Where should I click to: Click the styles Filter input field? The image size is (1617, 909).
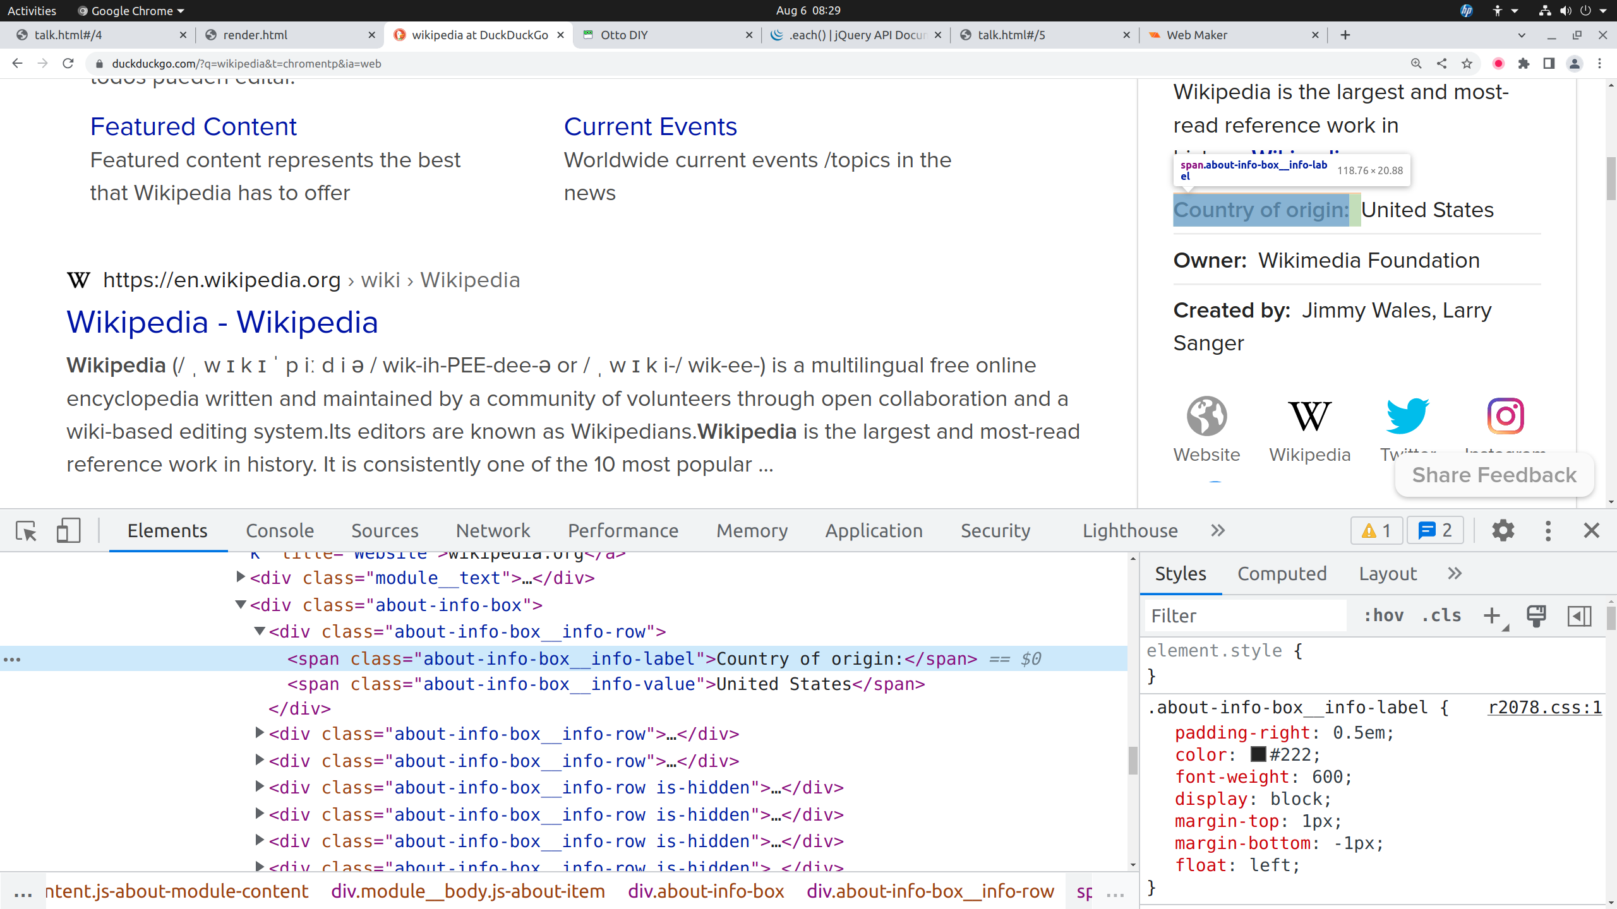point(1244,615)
